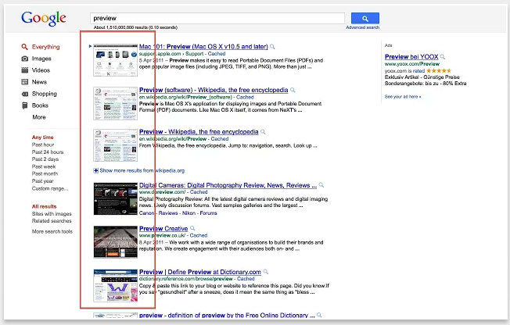The height and width of the screenshot is (325, 510).
Task: Click the Preview Creative result thumbnail
Action: tap(115, 242)
